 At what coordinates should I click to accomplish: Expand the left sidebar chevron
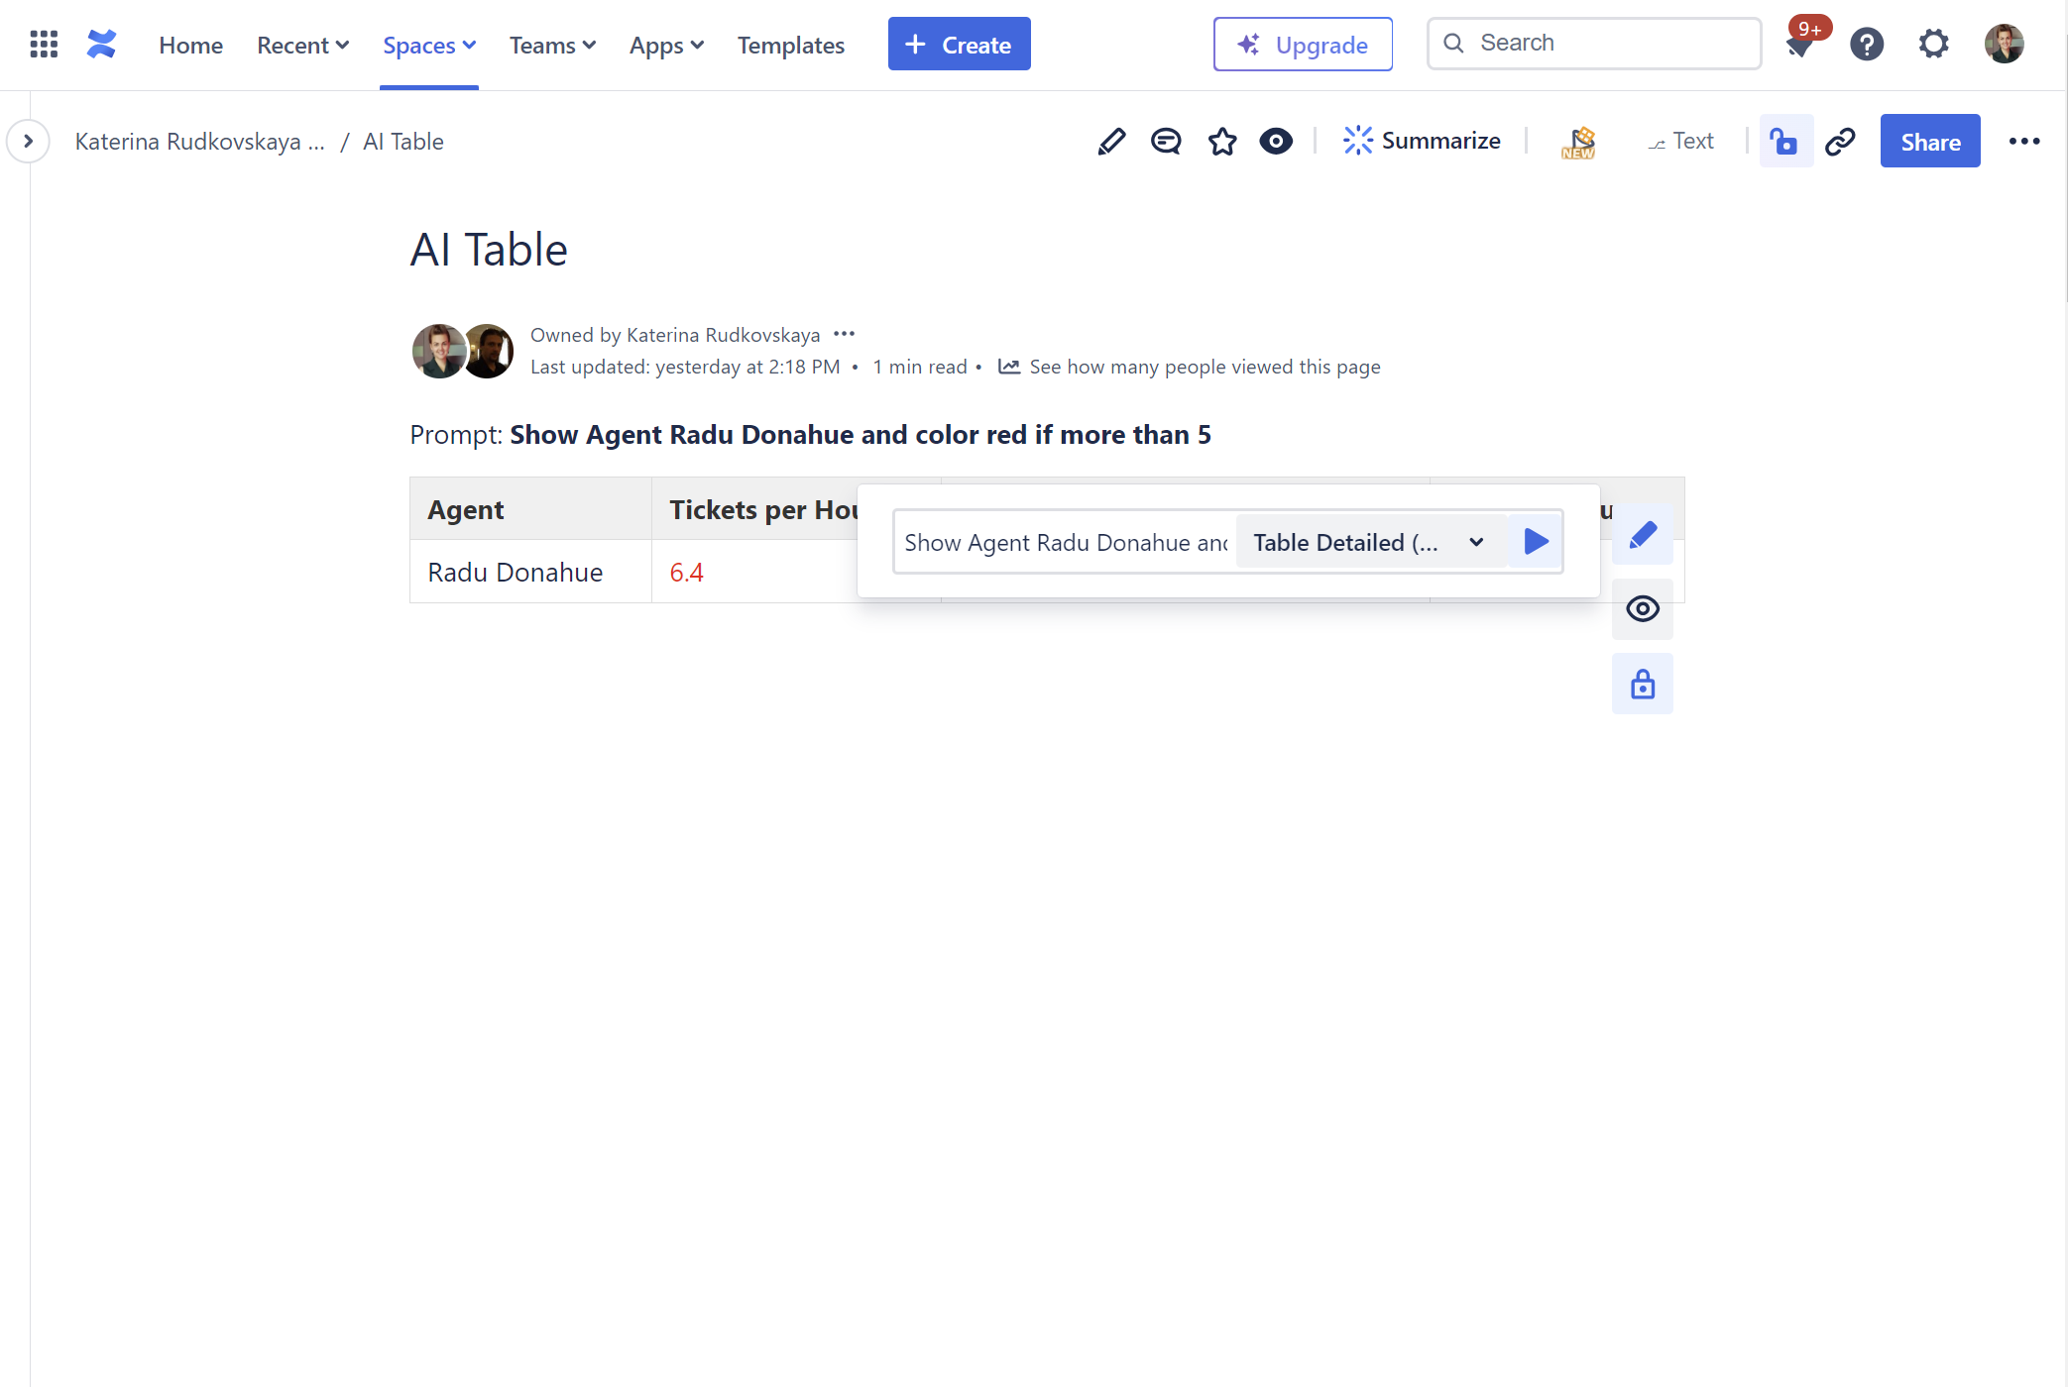[28, 142]
